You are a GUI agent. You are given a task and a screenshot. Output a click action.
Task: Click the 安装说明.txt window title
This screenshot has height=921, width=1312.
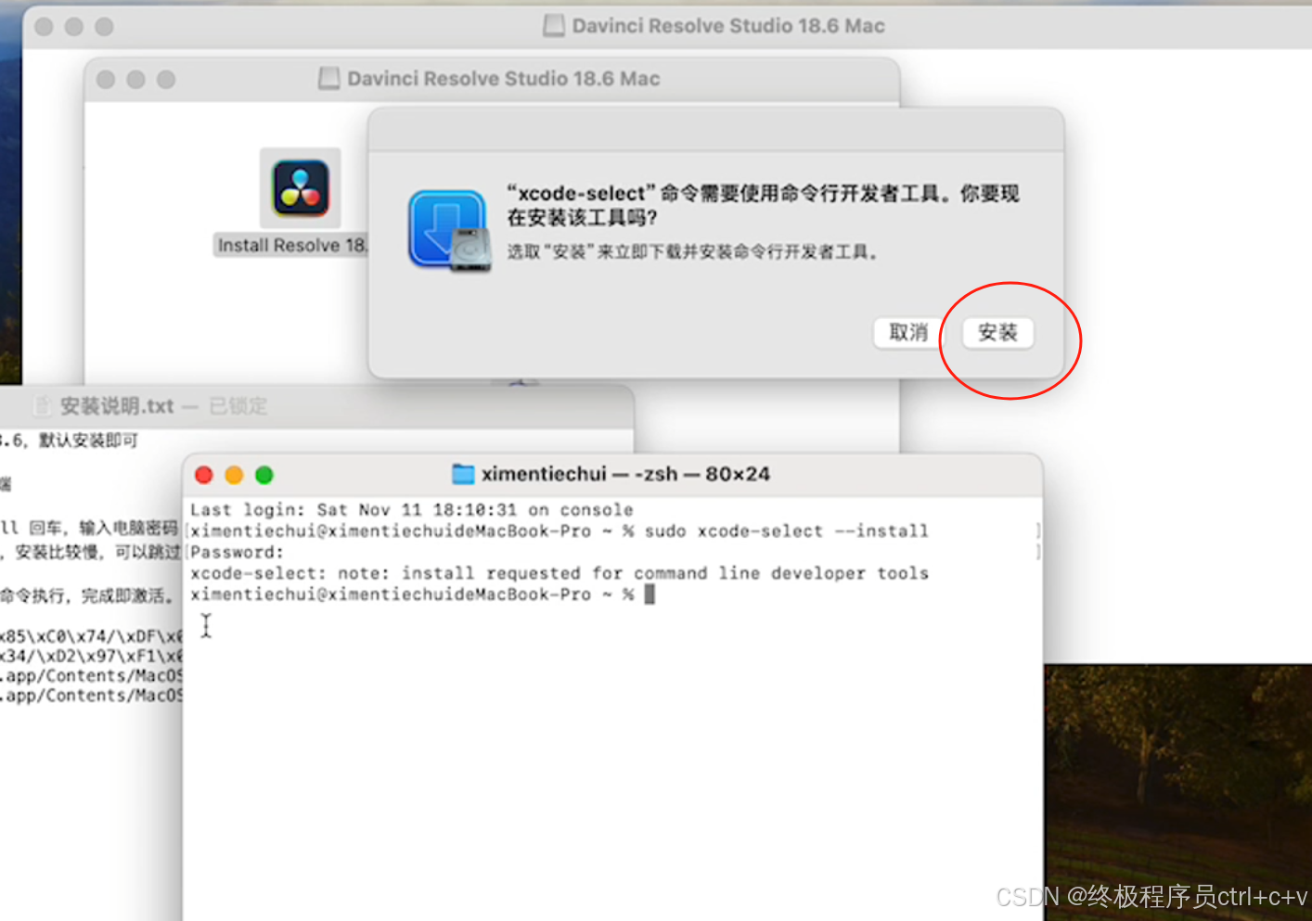pos(117,406)
